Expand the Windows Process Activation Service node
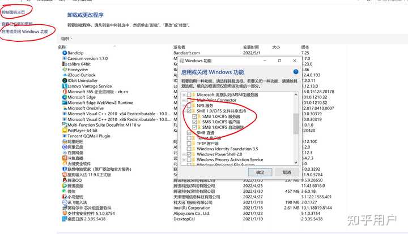The image size is (408, 234). (x=184, y=160)
